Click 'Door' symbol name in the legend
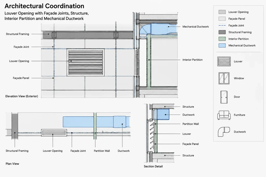 [x=237, y=97]
